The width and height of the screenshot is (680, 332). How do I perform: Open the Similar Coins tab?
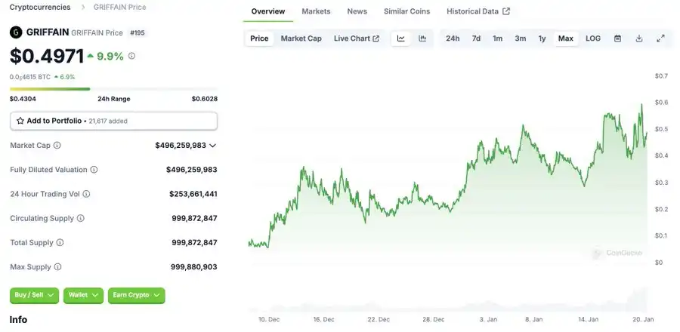pos(406,11)
